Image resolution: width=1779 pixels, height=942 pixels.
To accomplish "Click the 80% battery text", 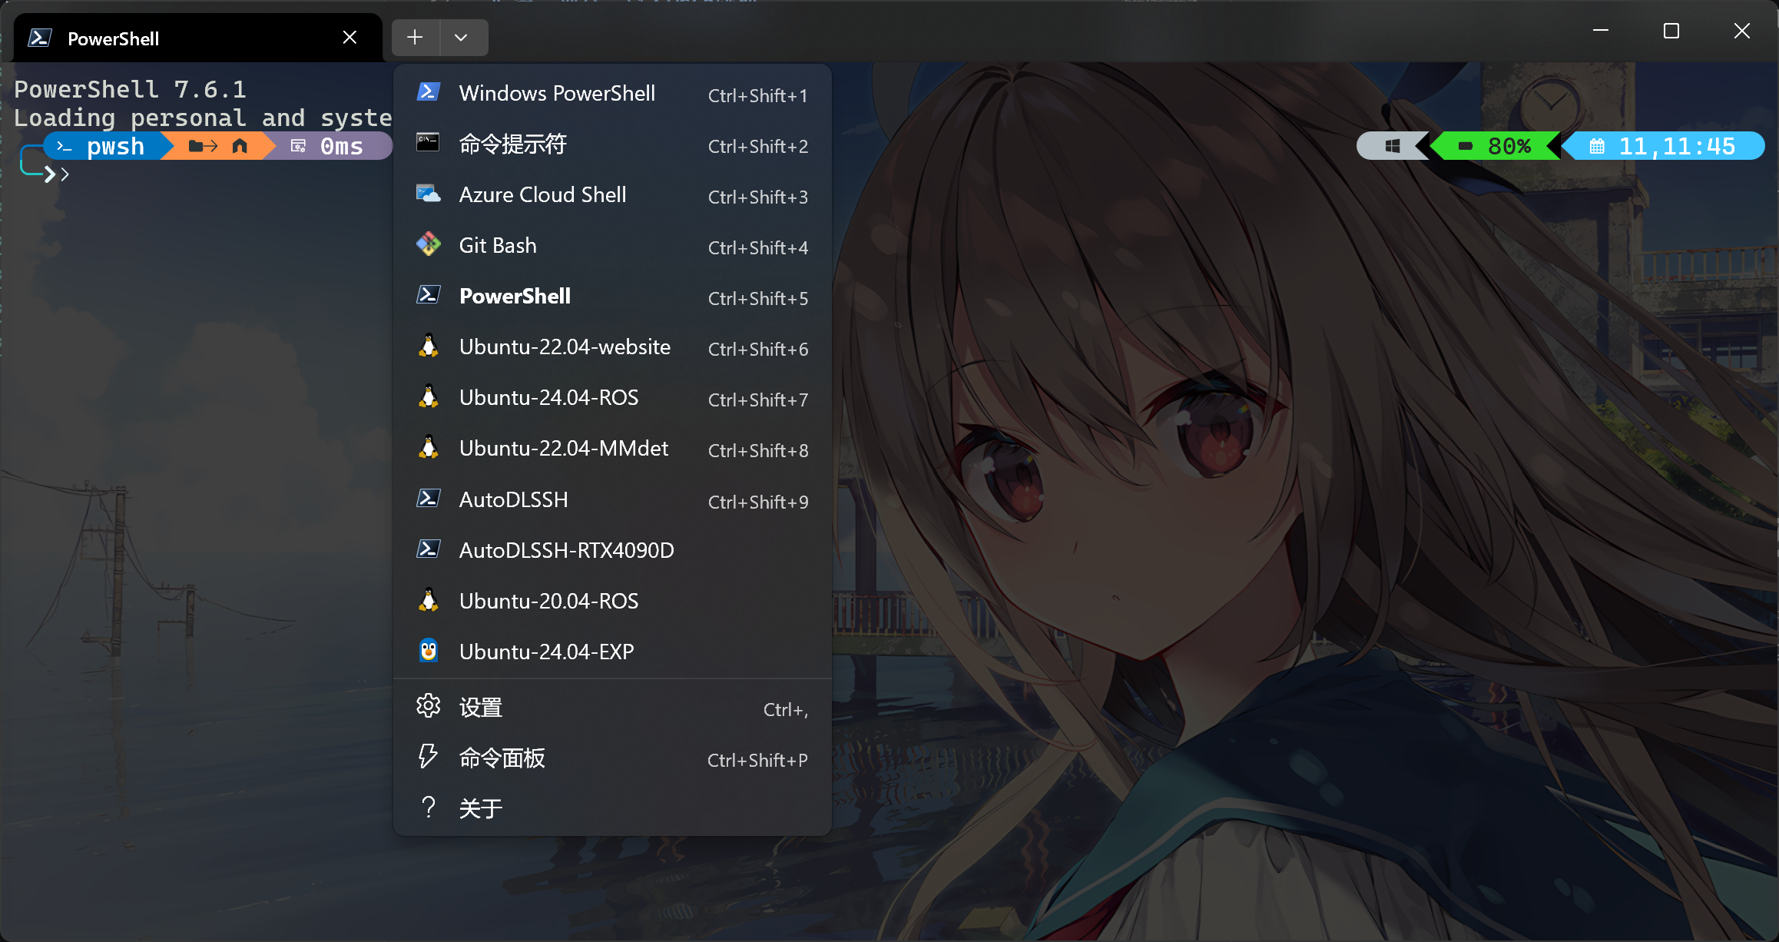I will (1509, 146).
